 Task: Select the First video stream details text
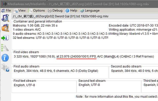(x=84, y=57)
